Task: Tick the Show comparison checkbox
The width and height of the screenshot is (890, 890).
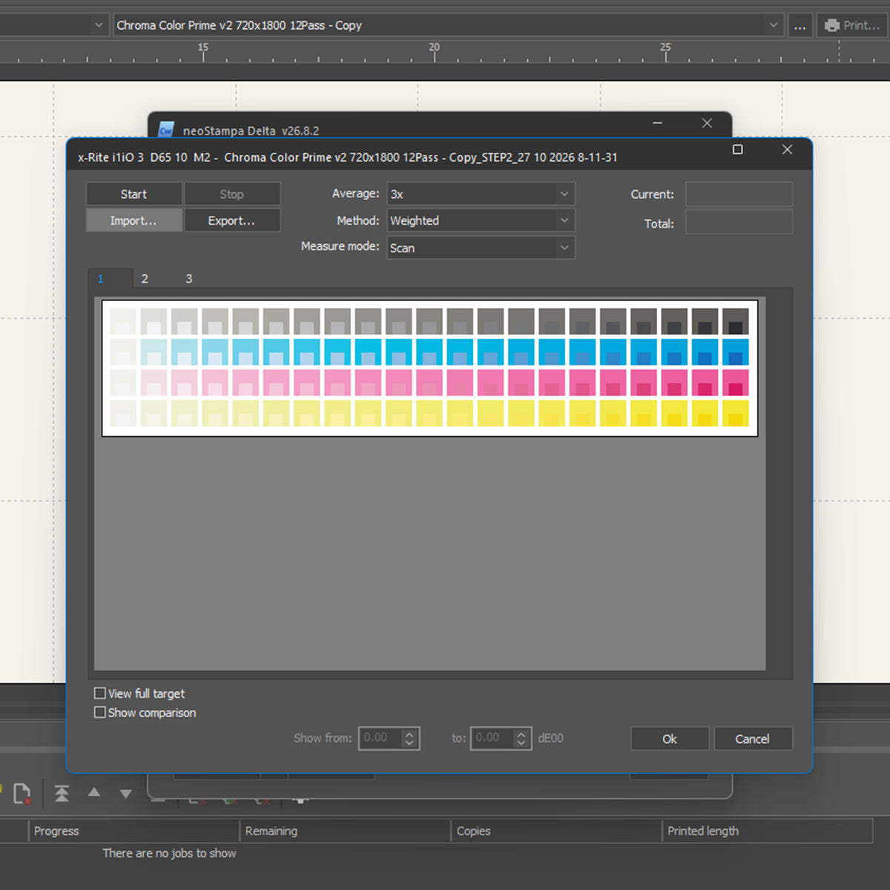Action: coord(100,713)
